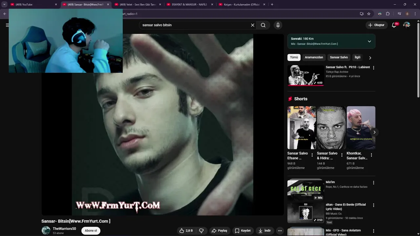Dislike the video with thumbs-down
Image resolution: width=420 pixels, height=236 pixels.
[201, 231]
